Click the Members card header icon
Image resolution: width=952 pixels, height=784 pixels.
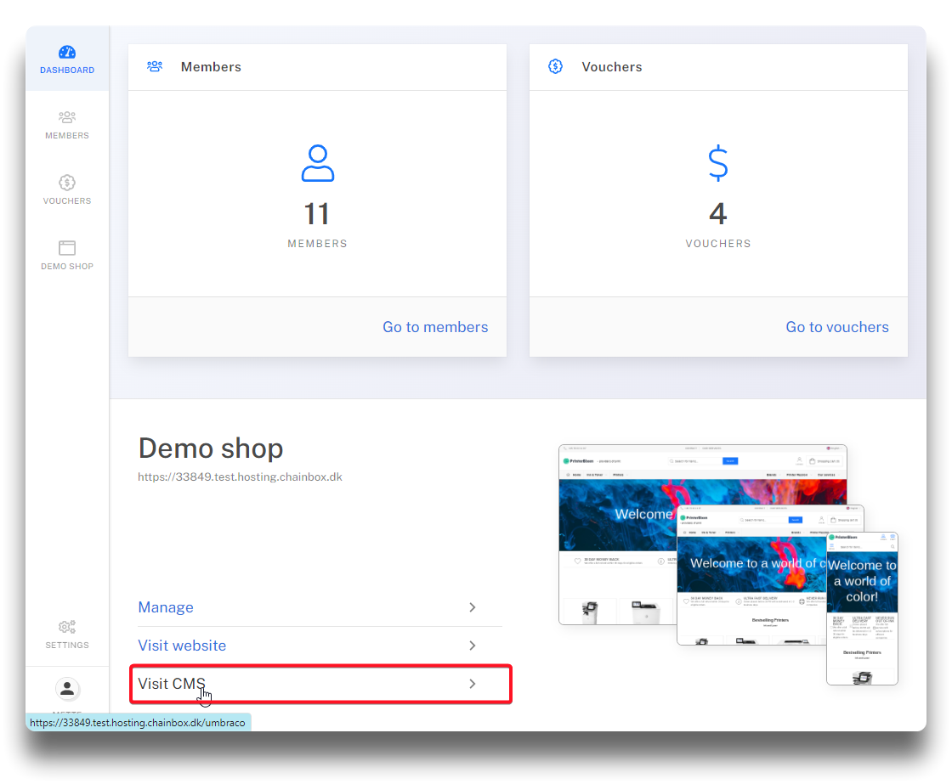[x=155, y=66]
